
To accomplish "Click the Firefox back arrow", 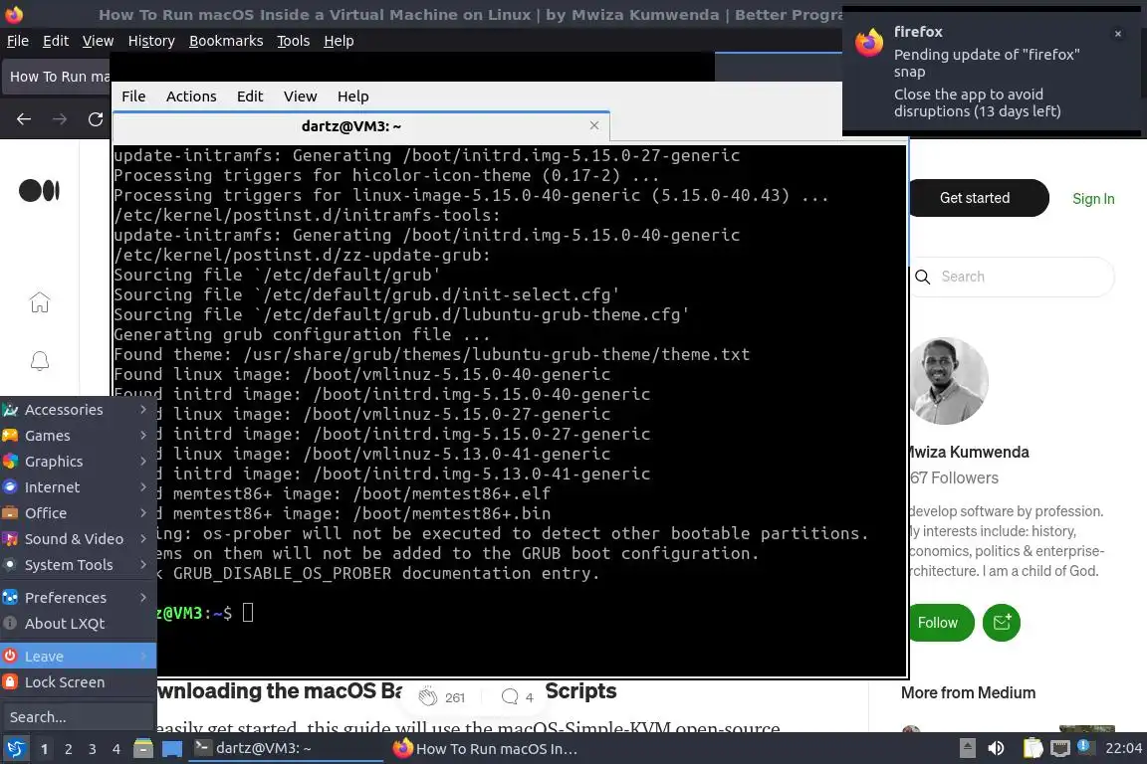I will (24, 119).
